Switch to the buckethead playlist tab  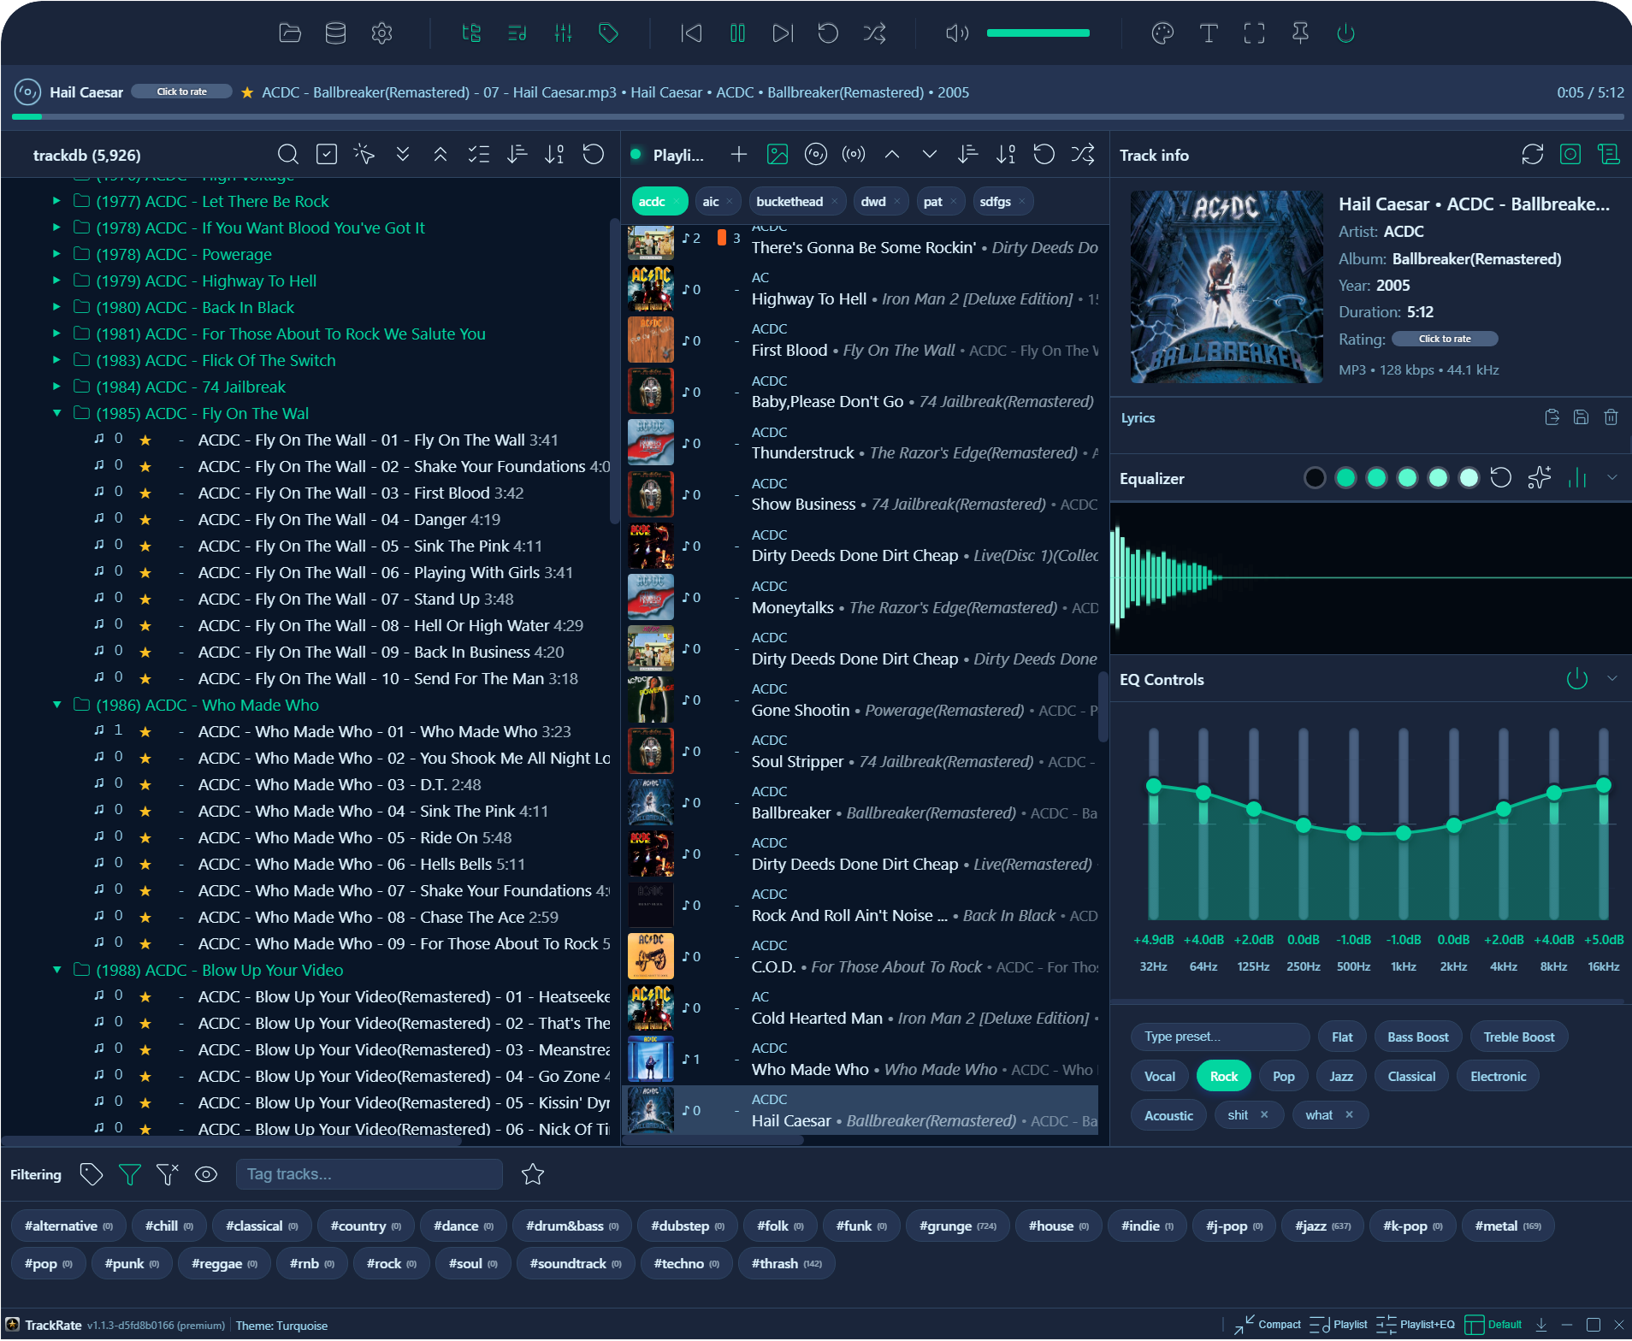click(x=789, y=202)
